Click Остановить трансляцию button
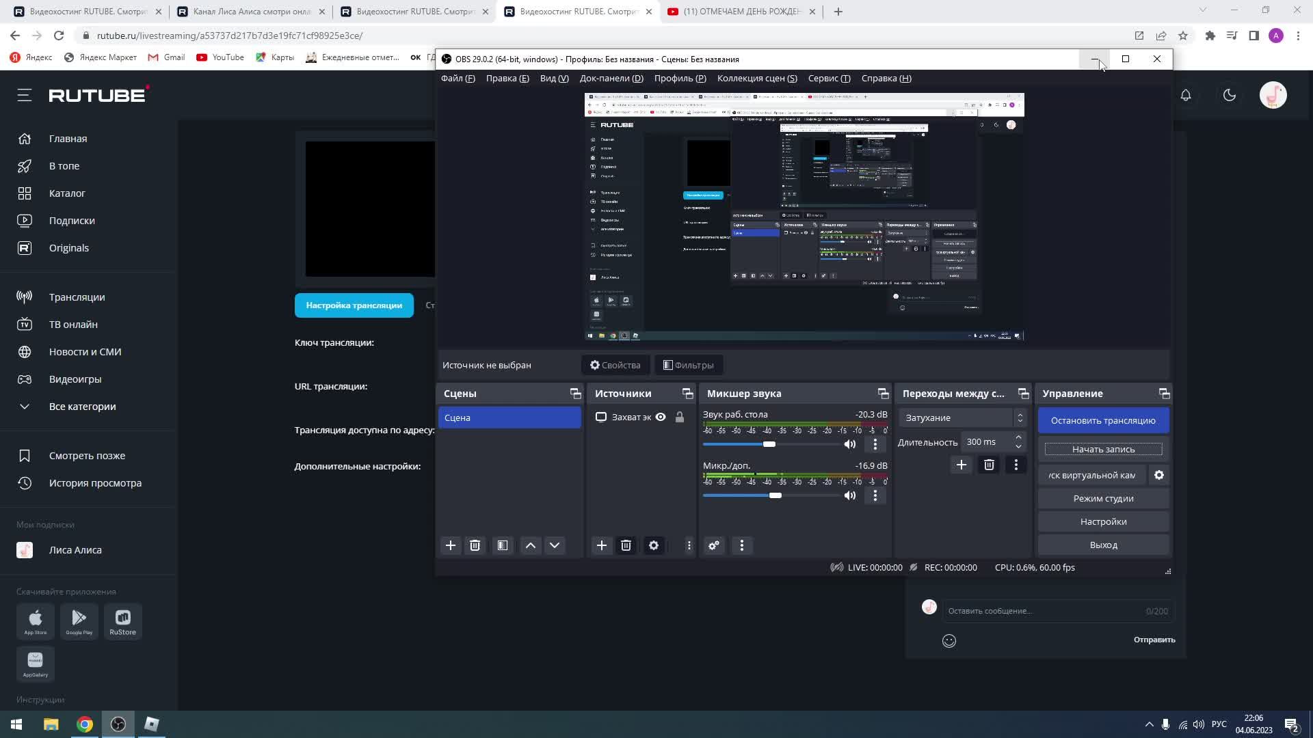The width and height of the screenshot is (1313, 738). [1103, 420]
